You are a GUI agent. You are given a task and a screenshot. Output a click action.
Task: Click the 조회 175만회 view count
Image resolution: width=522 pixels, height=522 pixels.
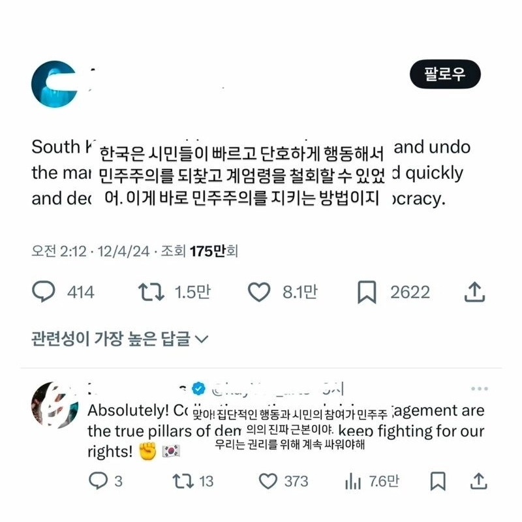(x=200, y=251)
